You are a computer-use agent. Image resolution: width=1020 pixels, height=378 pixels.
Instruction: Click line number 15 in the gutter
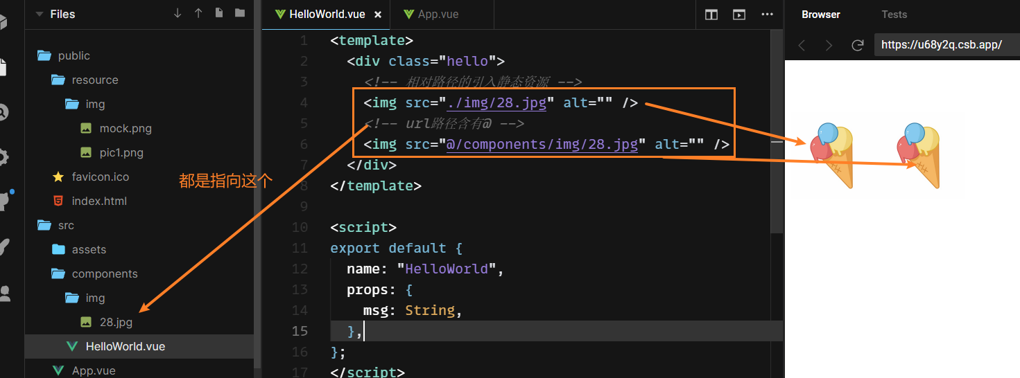point(300,331)
